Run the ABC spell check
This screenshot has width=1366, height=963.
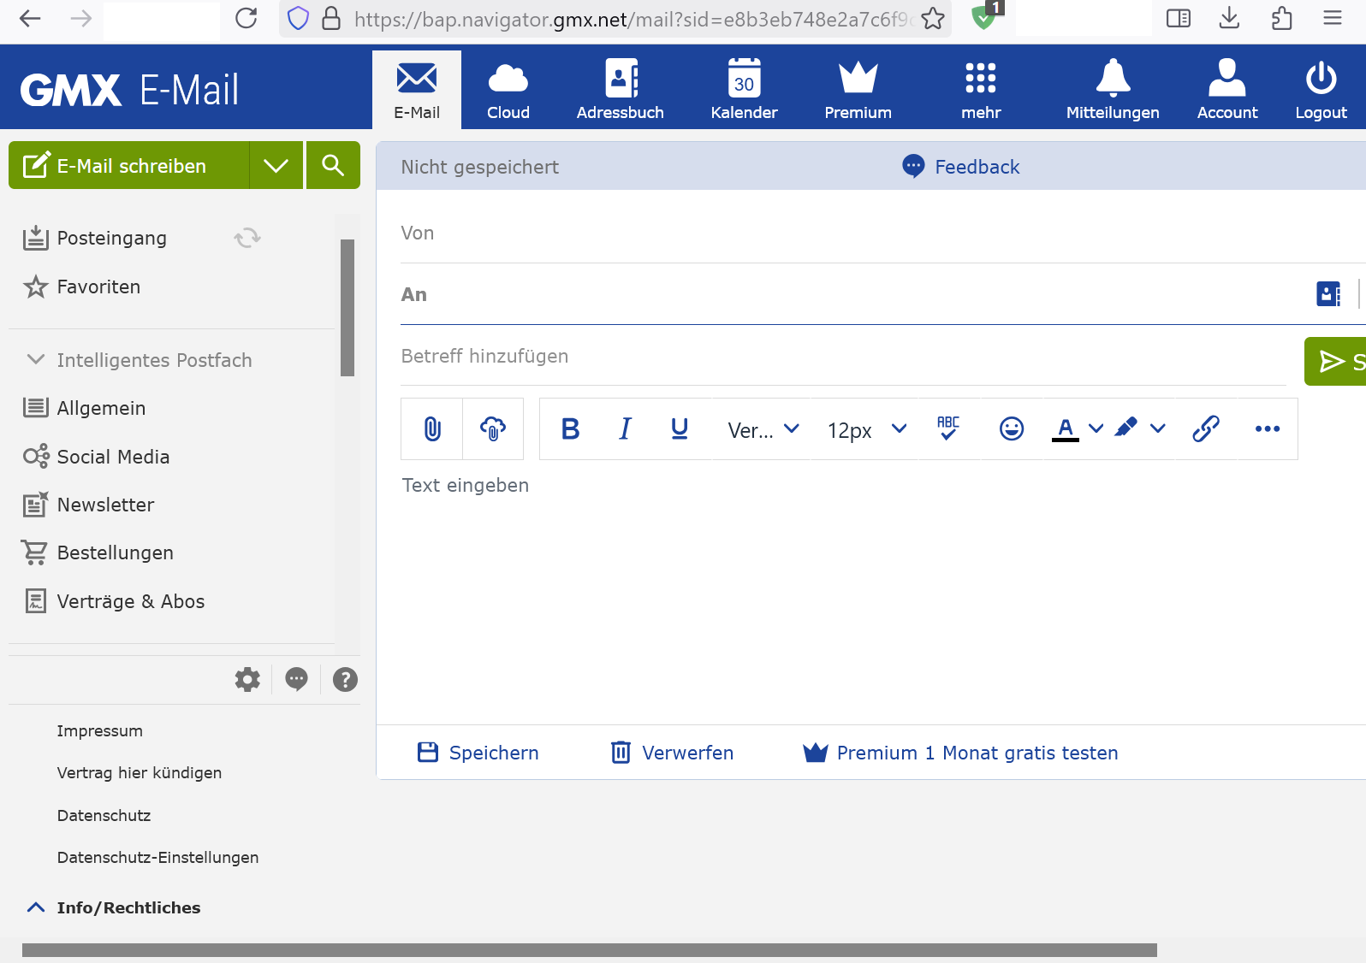948,428
